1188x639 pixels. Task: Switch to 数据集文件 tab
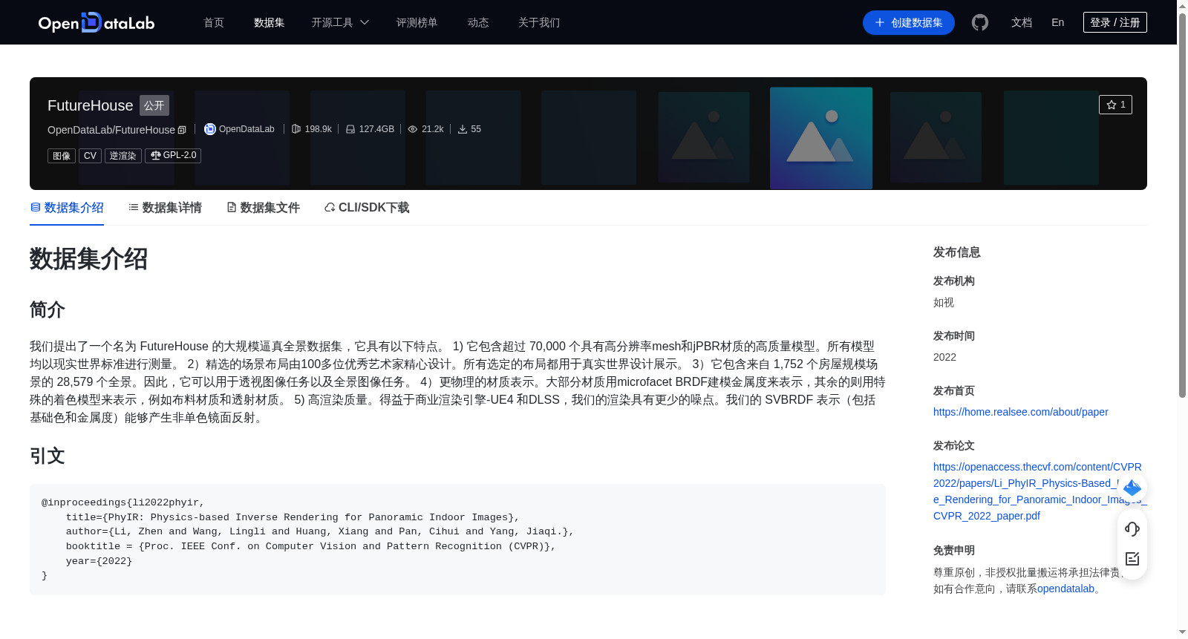263,208
